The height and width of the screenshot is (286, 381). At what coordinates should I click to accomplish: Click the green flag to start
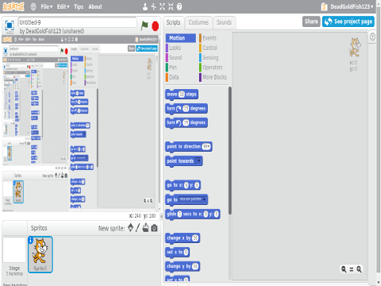pos(144,25)
